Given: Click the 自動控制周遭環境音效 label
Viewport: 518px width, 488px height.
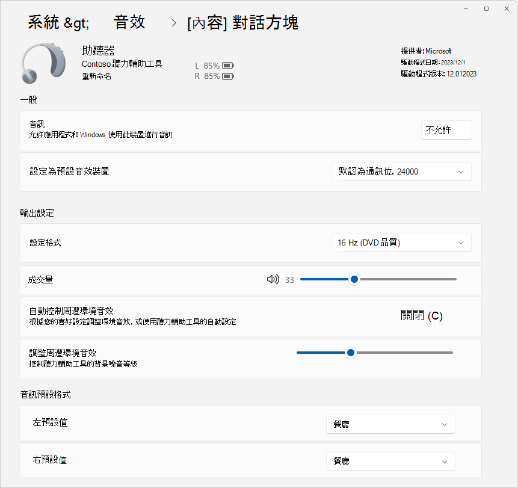Looking at the screenshot, I should pyautogui.click(x=72, y=310).
